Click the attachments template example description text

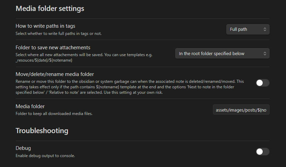point(84,57)
